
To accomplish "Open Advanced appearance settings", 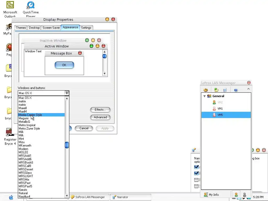I will pos(100,117).
